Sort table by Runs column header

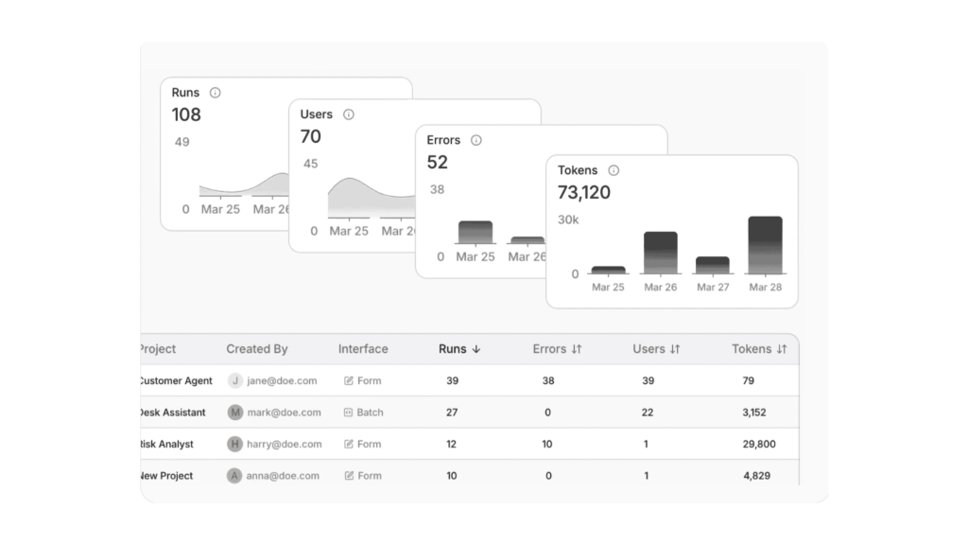(x=459, y=349)
